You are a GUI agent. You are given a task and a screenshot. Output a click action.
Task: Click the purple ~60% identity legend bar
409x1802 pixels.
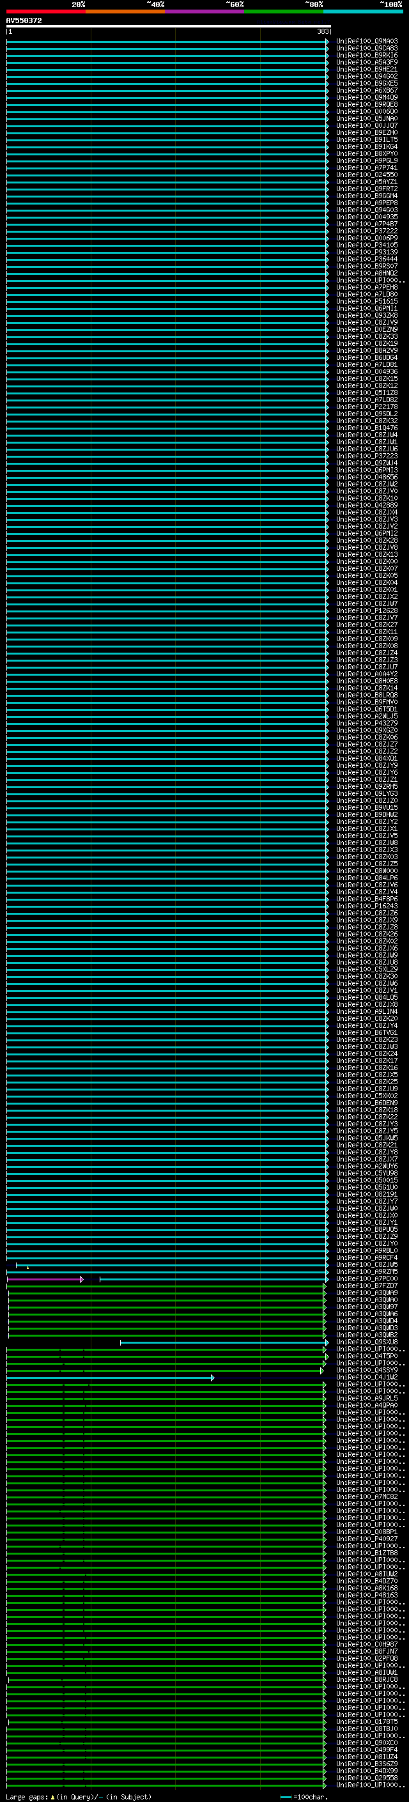click(x=205, y=12)
